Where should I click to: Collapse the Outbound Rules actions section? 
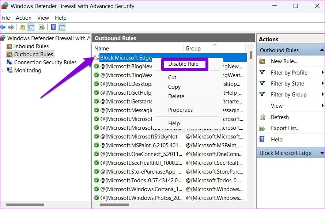coord(322,50)
